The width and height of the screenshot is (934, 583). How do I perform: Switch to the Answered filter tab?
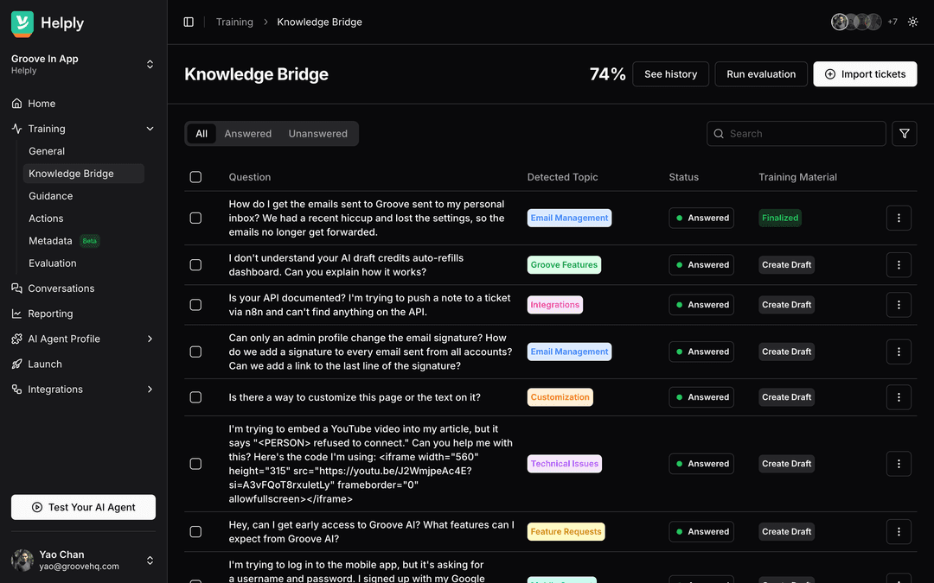pyautogui.click(x=248, y=134)
